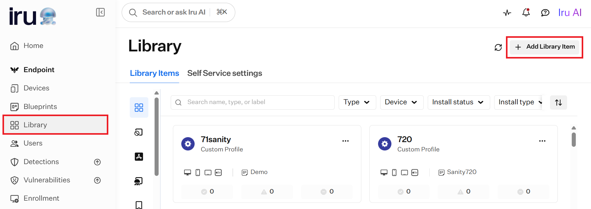
Task: Open more options for 71sanity profile
Action: 345,141
